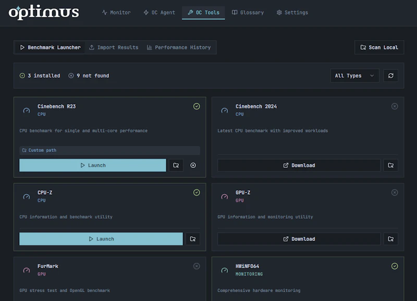This screenshot has height=301, width=417.
Task: Click the Scan Local button
Action: click(379, 47)
